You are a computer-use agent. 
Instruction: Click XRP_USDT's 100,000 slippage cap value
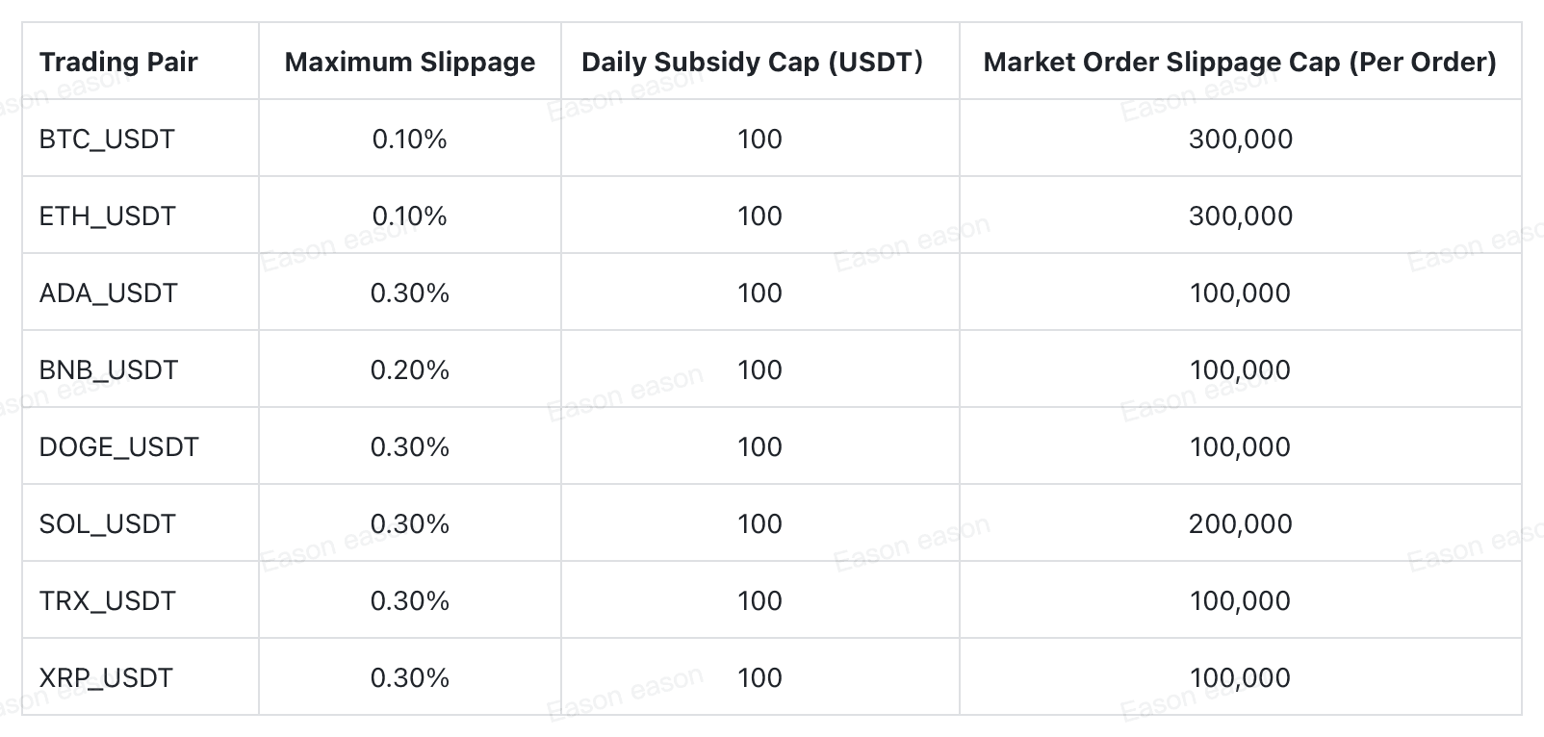pyautogui.click(x=1241, y=677)
